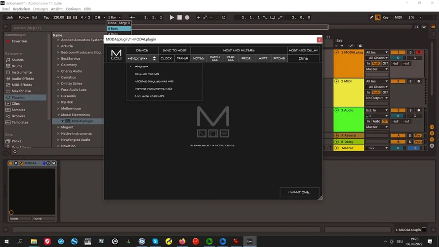Open the plugin DEVICE dropdown showing None

click(x=142, y=58)
